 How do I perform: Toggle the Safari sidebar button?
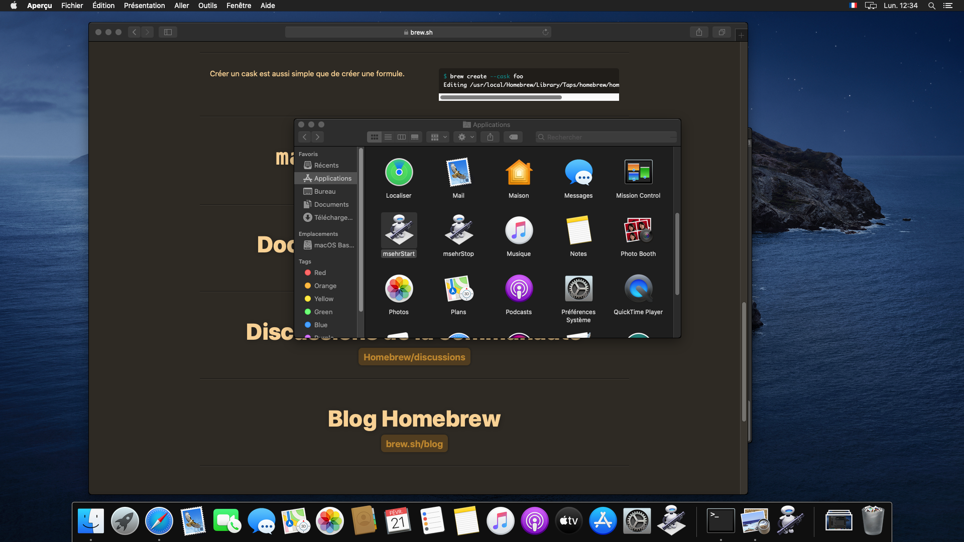click(168, 32)
